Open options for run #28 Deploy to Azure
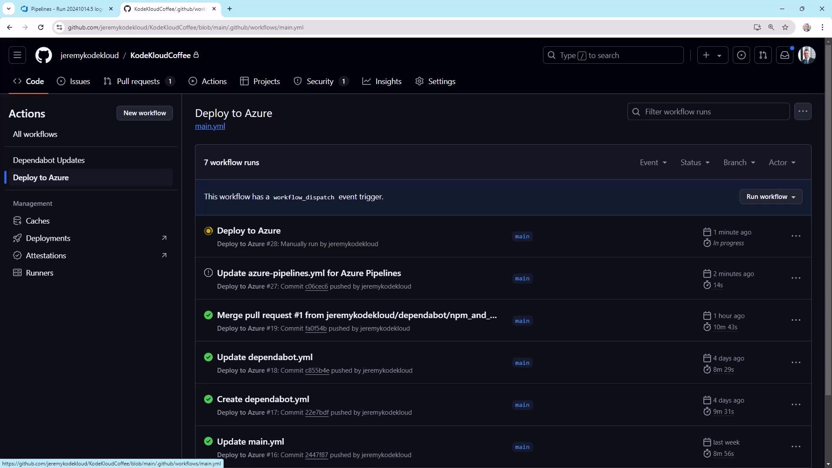The height and width of the screenshot is (468, 832). point(796,236)
